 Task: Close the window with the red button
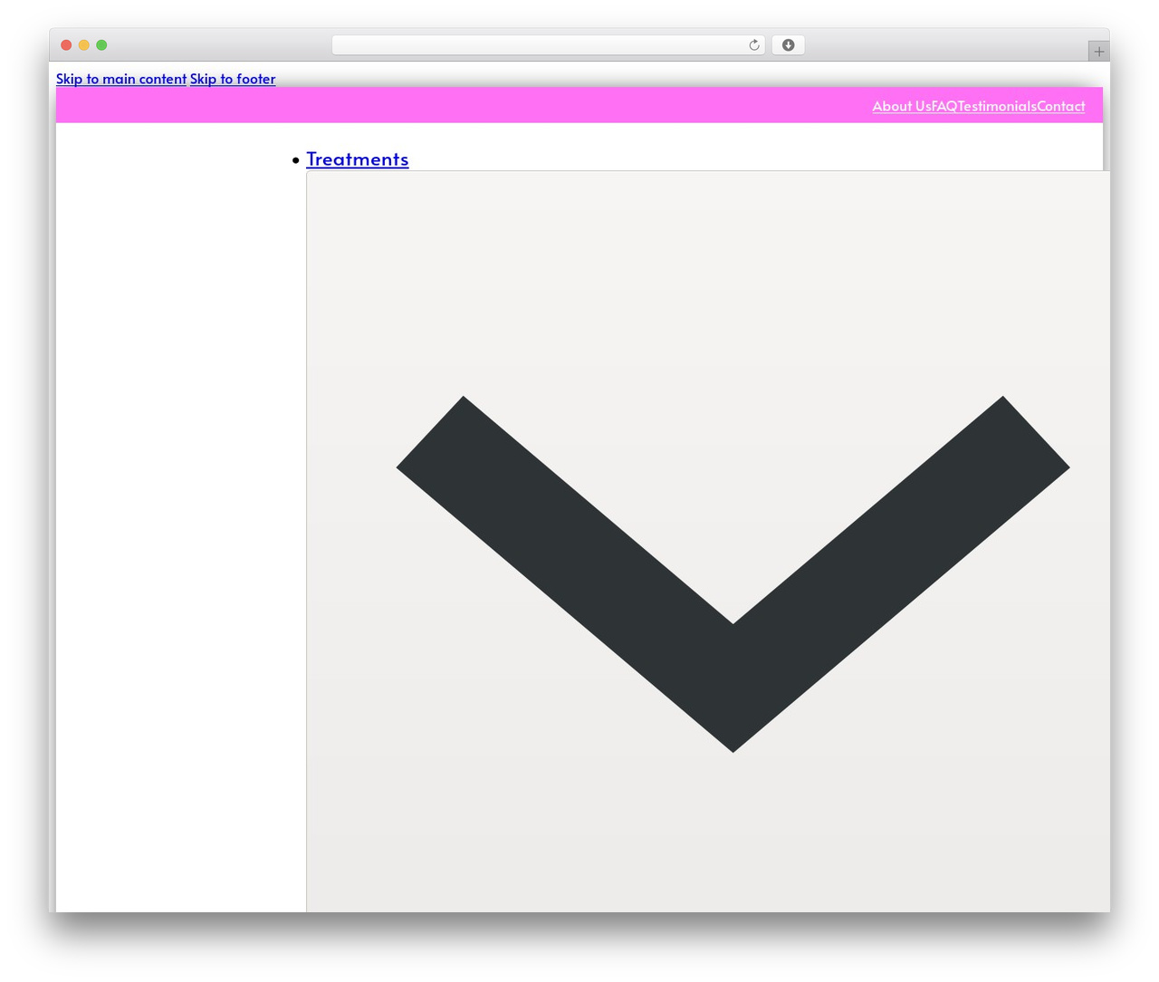(66, 45)
